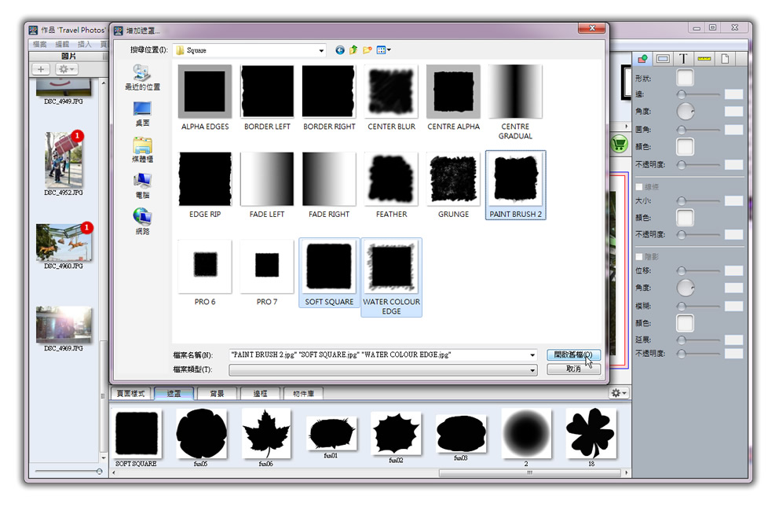Create a new folder in dialog
779x507 pixels.
[367, 50]
